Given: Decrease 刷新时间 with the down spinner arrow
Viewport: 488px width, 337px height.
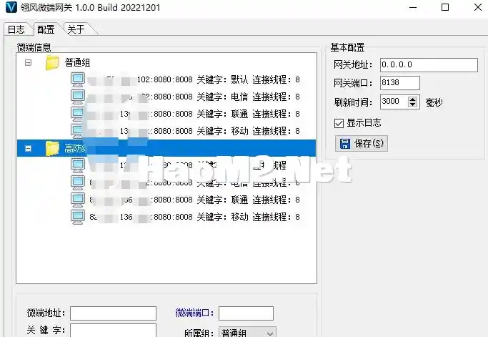Looking at the screenshot, I should click(413, 104).
